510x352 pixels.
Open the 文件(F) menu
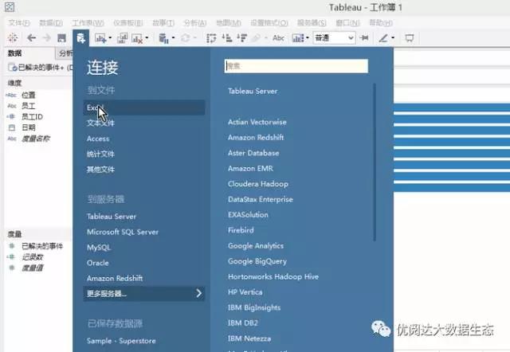click(x=19, y=23)
